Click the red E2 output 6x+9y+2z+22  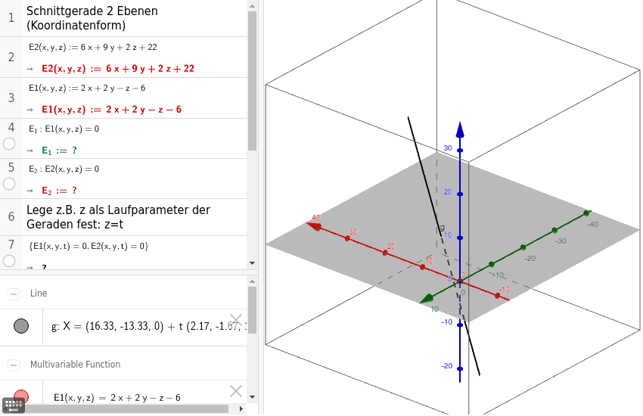point(118,68)
